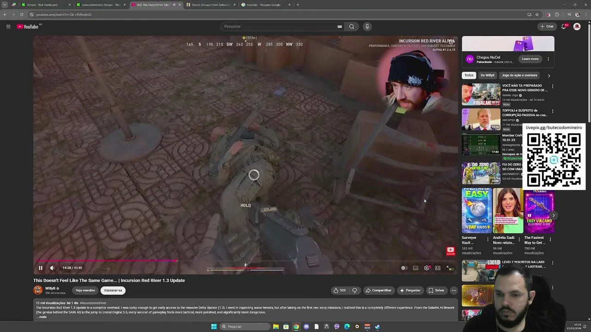Image resolution: width=591 pixels, height=332 pixels.
Task: Open the ad options three-dot menu
Action: [x=548, y=59]
